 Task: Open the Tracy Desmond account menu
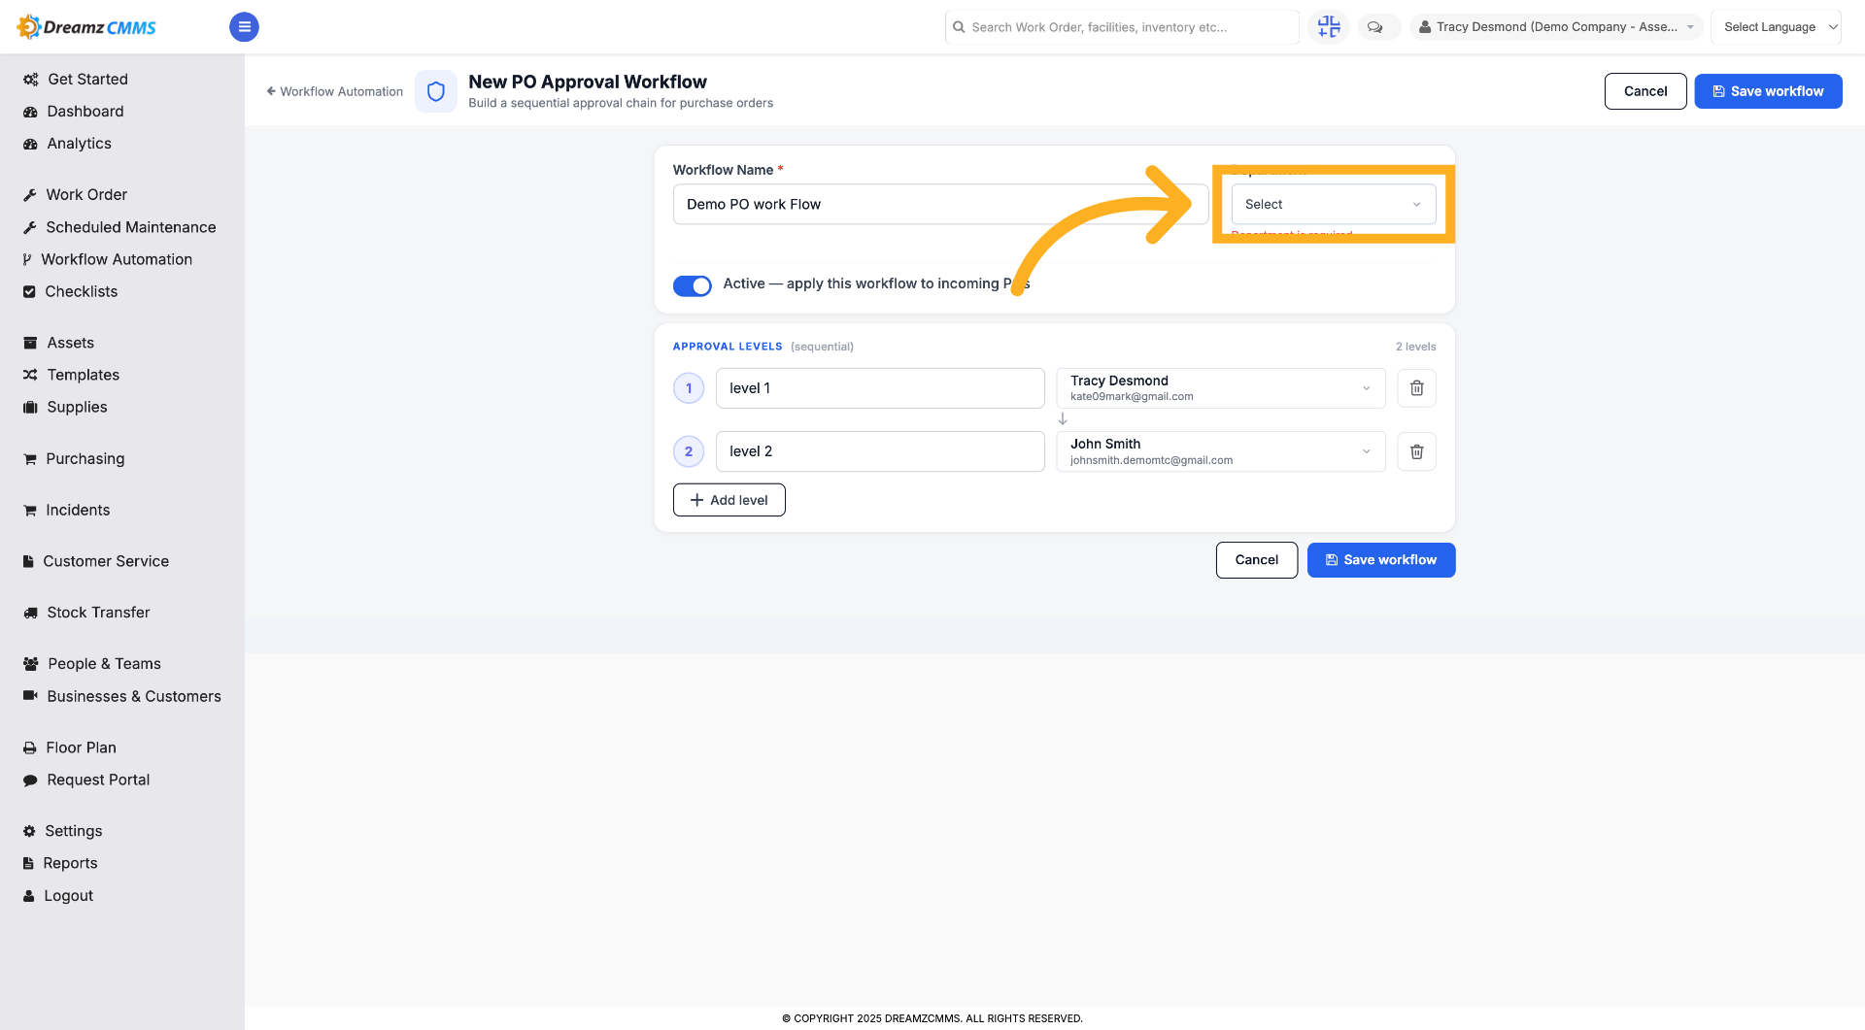[x=1556, y=27]
